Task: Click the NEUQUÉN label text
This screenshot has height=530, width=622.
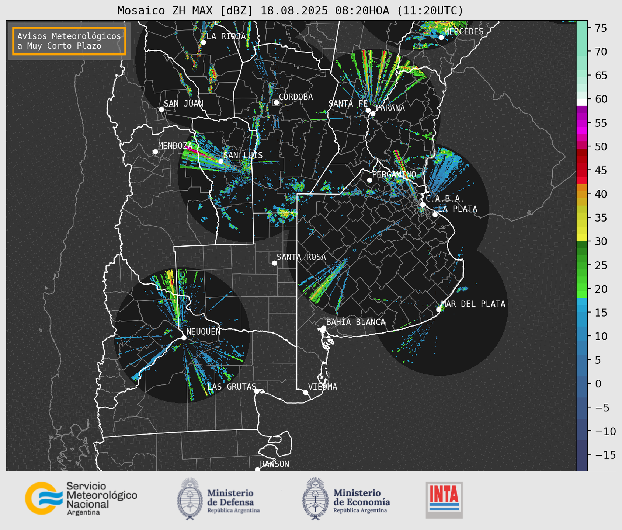Action: 203,331
